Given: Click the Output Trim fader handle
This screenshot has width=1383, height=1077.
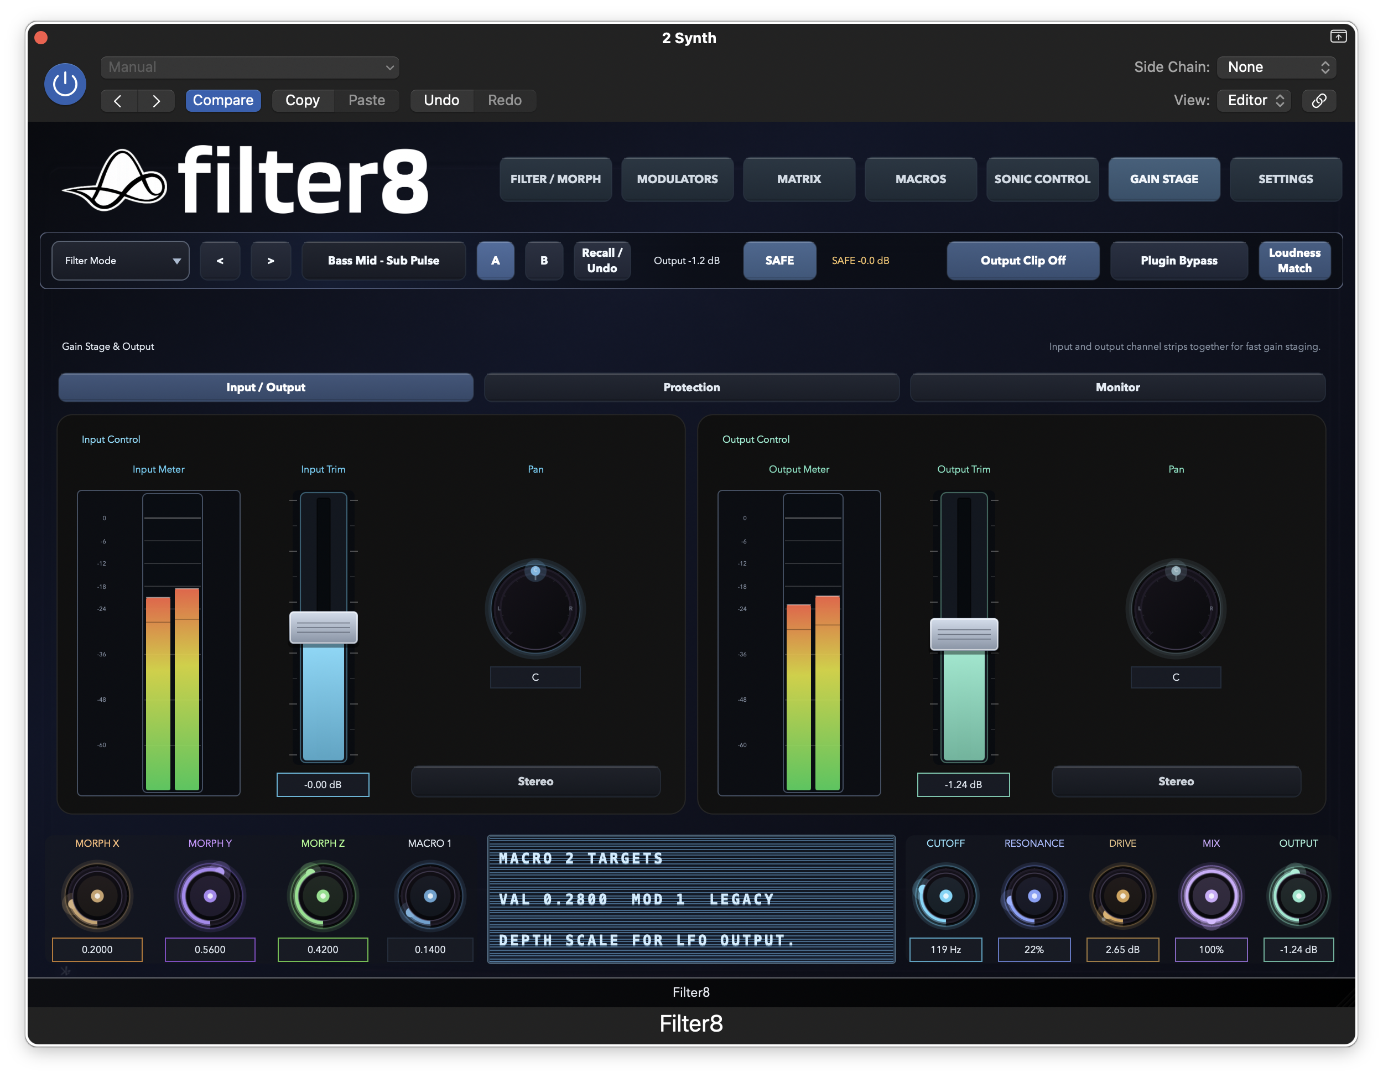Looking at the screenshot, I should 964,634.
